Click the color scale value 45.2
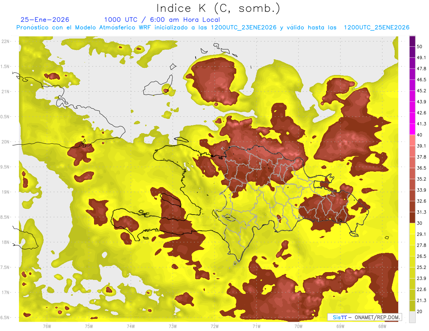The width and height of the screenshot is (429, 331). pyautogui.click(x=421, y=91)
